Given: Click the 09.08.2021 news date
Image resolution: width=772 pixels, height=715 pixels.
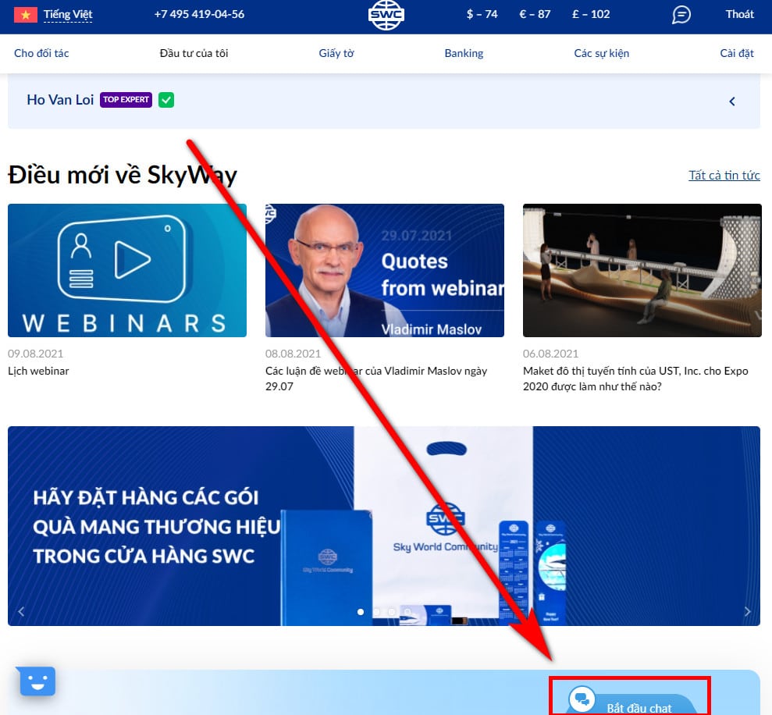Looking at the screenshot, I should 35,354.
